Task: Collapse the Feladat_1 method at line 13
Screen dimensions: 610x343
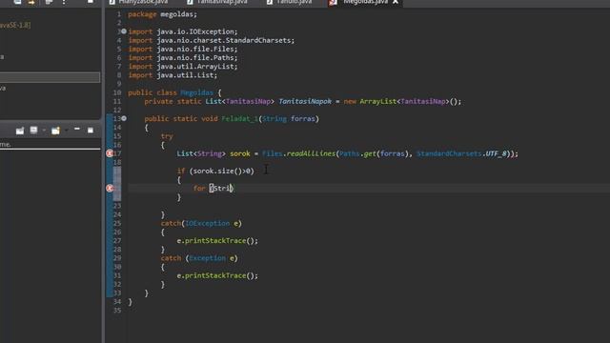Action: click(124, 118)
